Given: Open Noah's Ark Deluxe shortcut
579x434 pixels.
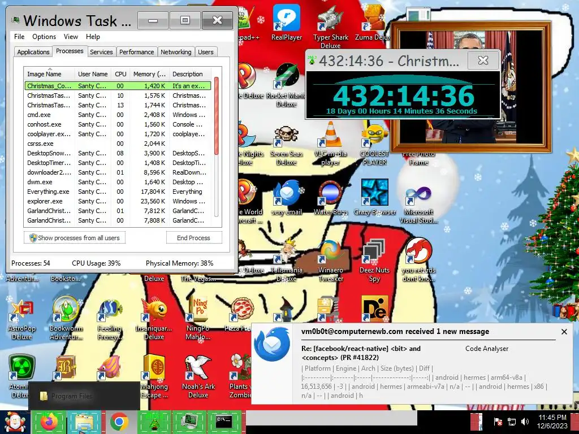Looking at the screenshot, I should [x=198, y=376].
